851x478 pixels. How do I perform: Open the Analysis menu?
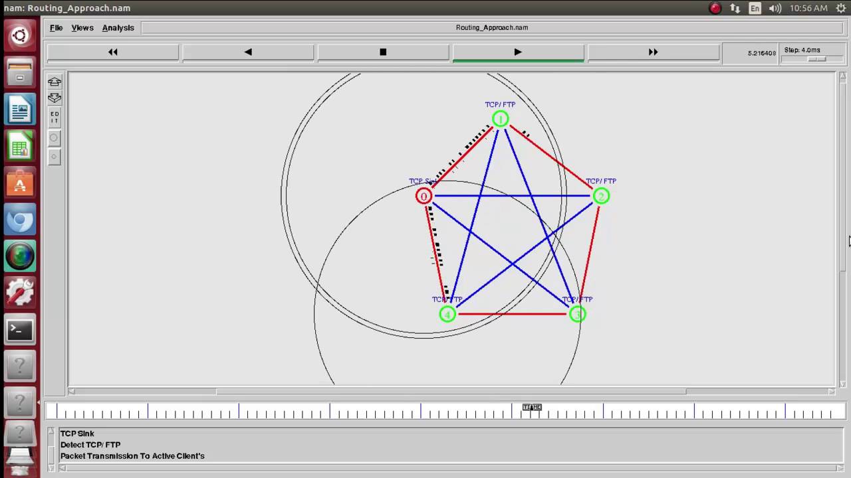[x=118, y=28]
